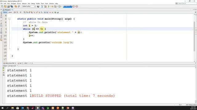Switch to the History view button
The width and height of the screenshot is (197, 110).
point(10,12)
